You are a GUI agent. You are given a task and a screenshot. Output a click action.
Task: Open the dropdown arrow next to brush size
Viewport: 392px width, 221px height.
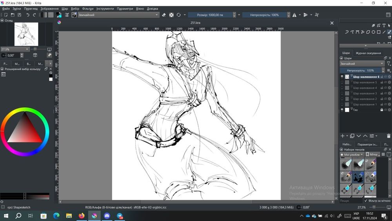[239, 15]
